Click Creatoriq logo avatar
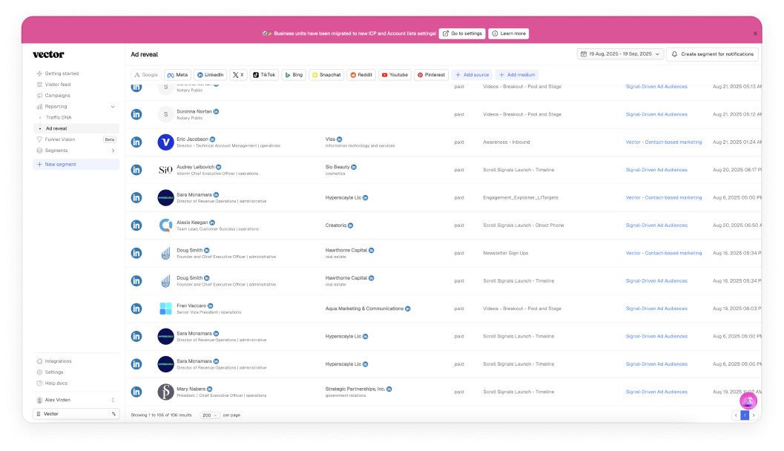The height and width of the screenshot is (451, 784). (165, 225)
